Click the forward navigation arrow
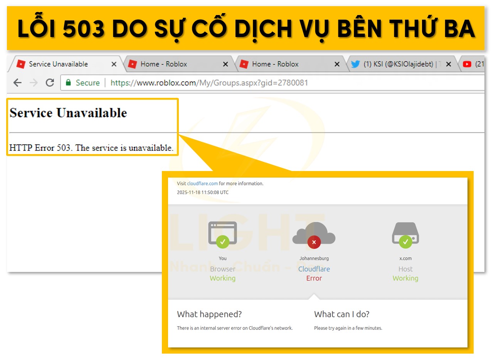This screenshot has height=359, width=491. click(33, 82)
